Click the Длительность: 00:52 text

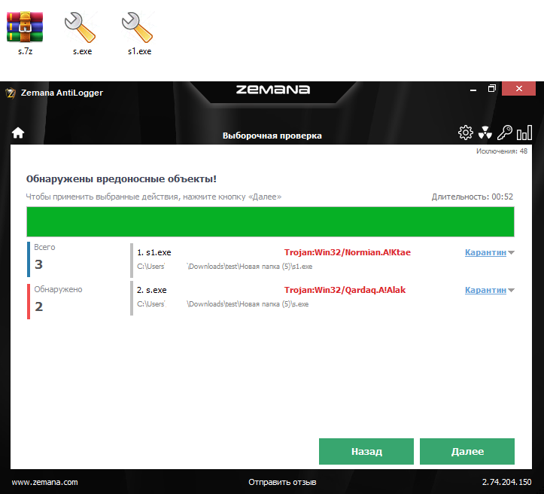473,197
